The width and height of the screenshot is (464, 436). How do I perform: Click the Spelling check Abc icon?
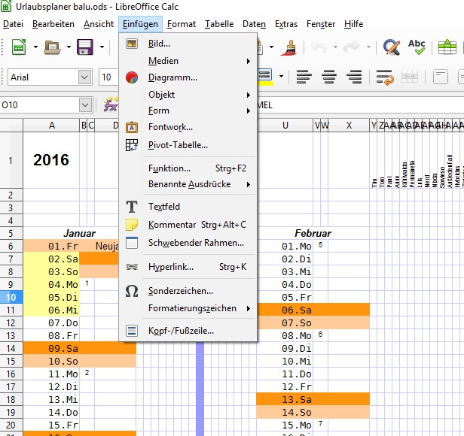(417, 47)
